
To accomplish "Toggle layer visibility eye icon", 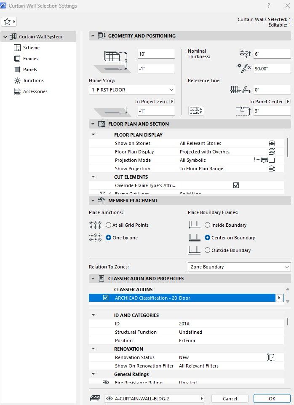I will pyautogui.click(x=110, y=399).
